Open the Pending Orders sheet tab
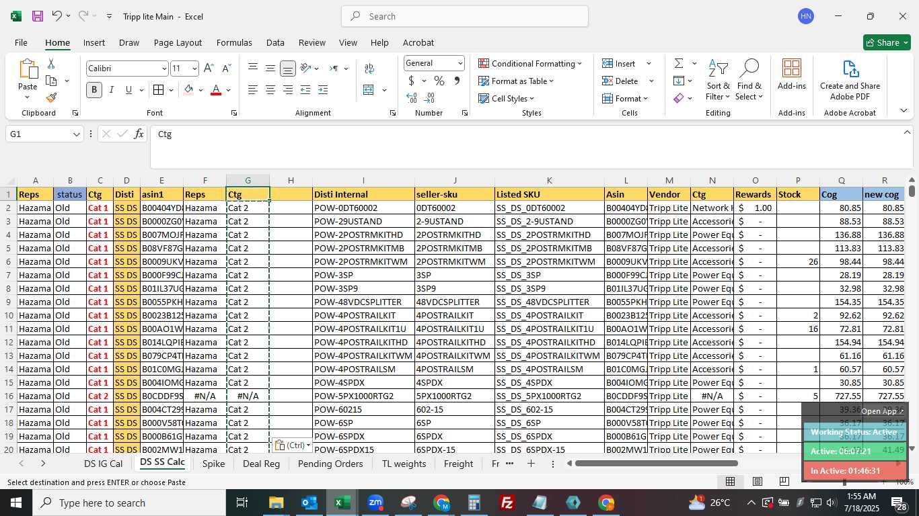 (x=330, y=464)
